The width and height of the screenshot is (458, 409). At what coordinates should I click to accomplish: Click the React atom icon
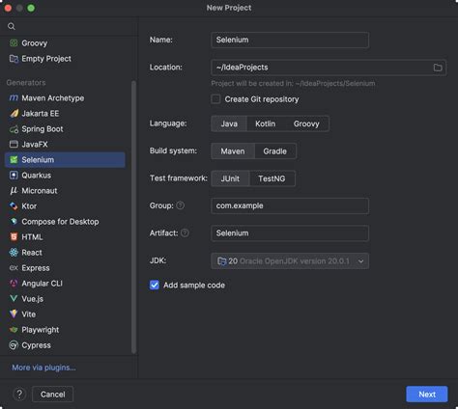[14, 253]
